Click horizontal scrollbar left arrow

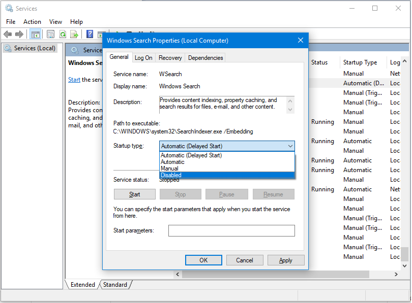pyautogui.click(x=178, y=275)
